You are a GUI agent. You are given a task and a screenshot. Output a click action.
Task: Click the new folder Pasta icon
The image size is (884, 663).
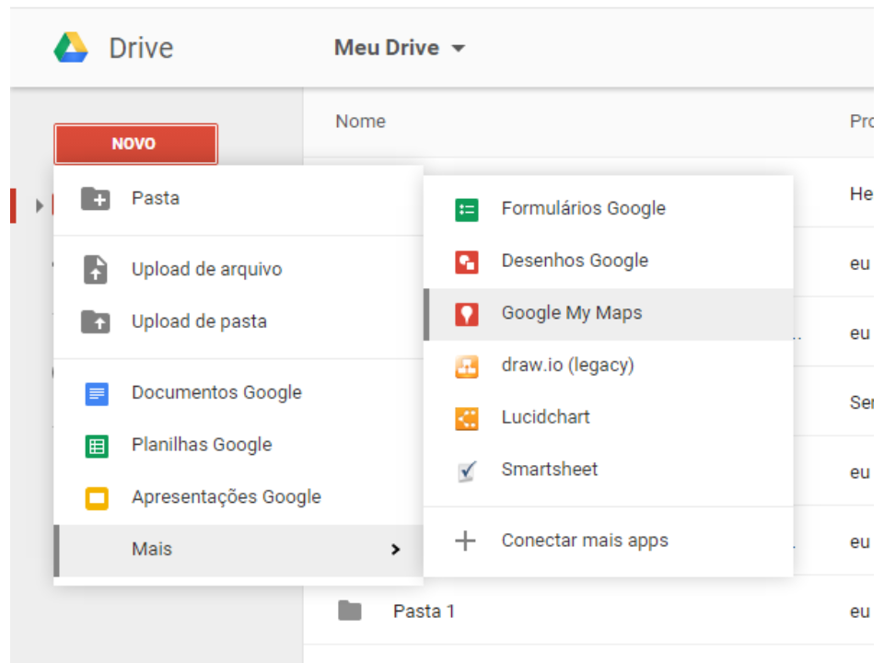tap(96, 198)
